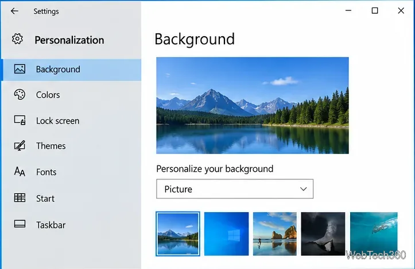
Task: Click the Background picture icon in sidebar
Action: tap(20, 69)
